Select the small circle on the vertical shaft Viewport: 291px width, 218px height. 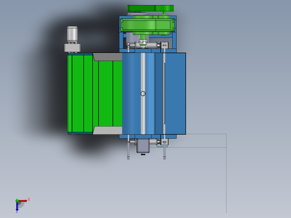coord(143,94)
